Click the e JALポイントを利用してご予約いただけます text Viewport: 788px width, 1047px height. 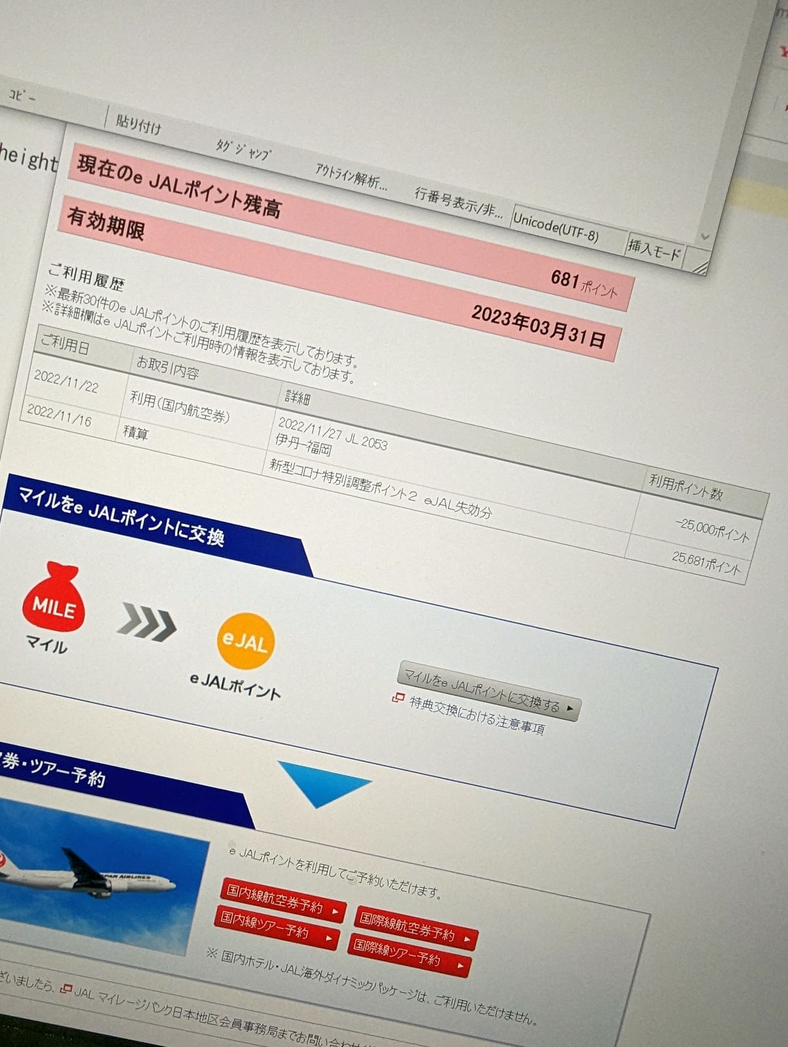tap(335, 873)
